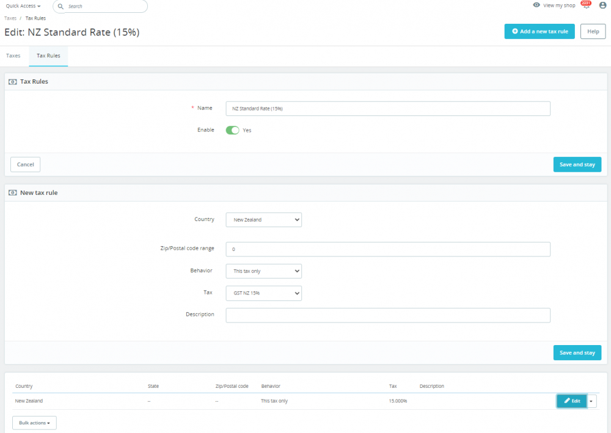Open the Quick Access dropdown

coord(23,6)
